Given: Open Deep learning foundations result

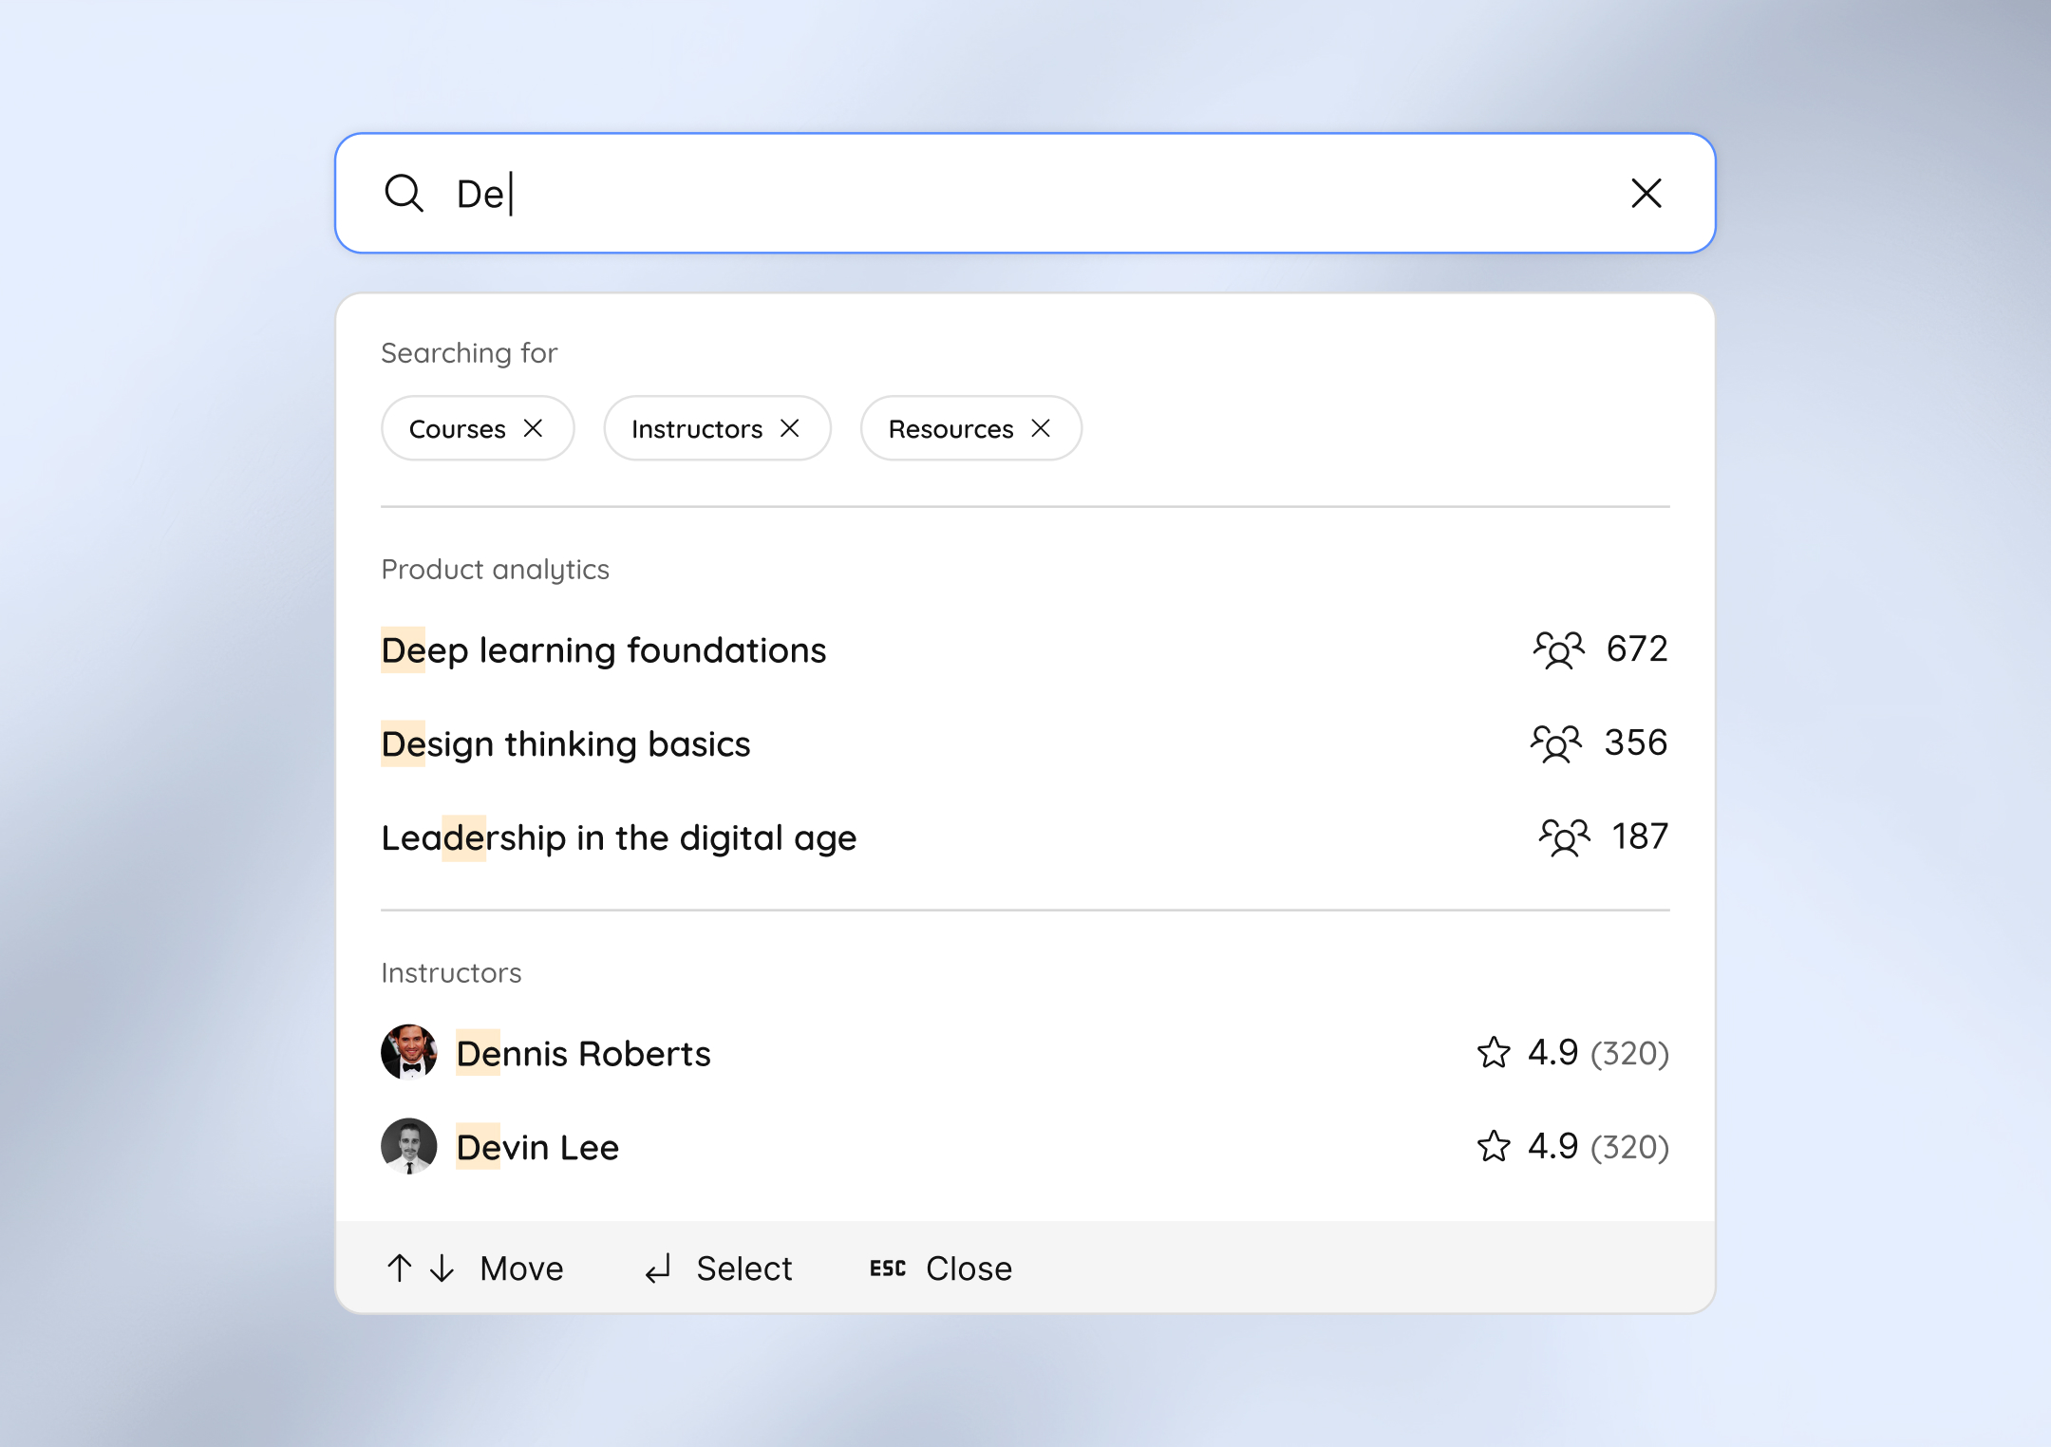Looking at the screenshot, I should [x=604, y=650].
